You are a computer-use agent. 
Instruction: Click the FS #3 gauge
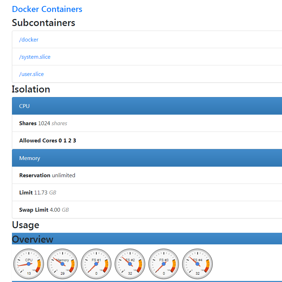point(164,264)
